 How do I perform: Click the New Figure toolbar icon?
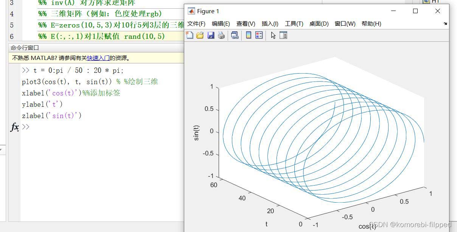[x=190, y=35]
